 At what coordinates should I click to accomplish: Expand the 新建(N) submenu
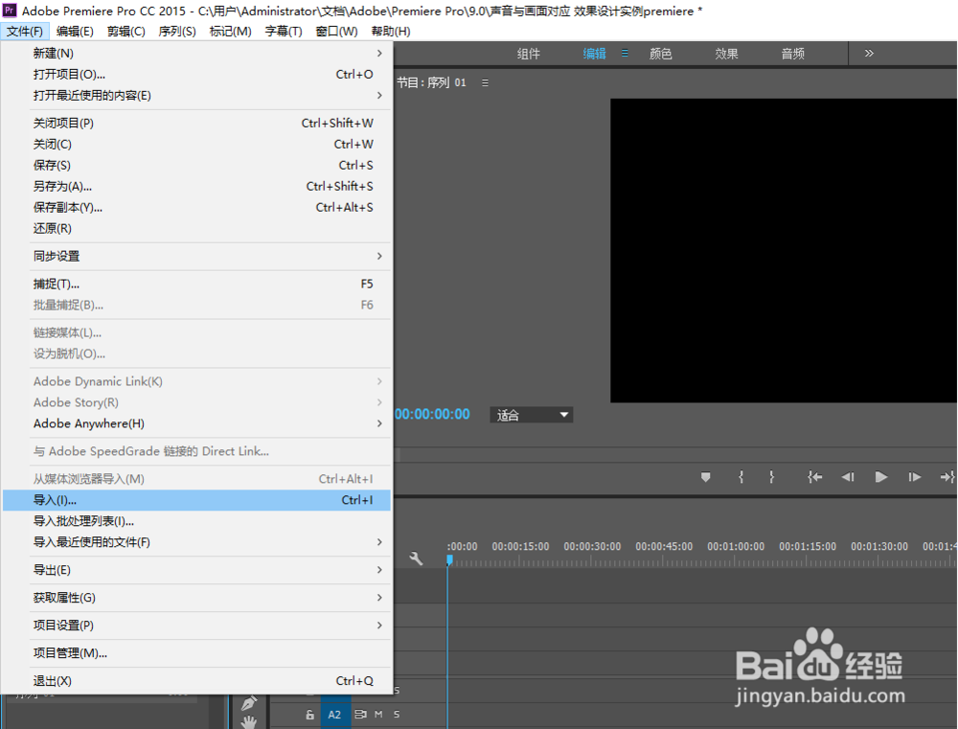[196, 53]
